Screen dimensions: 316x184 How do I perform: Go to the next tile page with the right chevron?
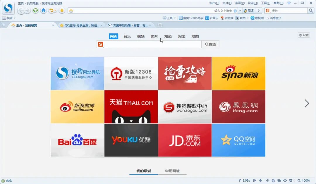[x=307, y=104]
